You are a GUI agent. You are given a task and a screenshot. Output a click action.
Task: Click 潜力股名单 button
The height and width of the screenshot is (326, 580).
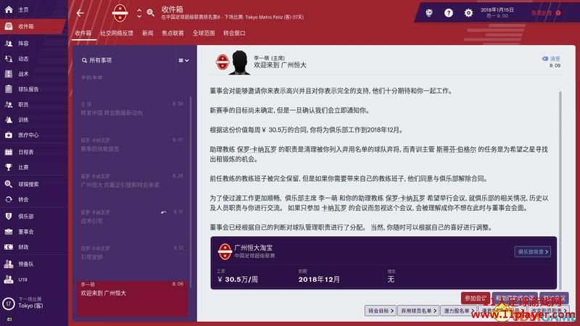click(x=458, y=311)
